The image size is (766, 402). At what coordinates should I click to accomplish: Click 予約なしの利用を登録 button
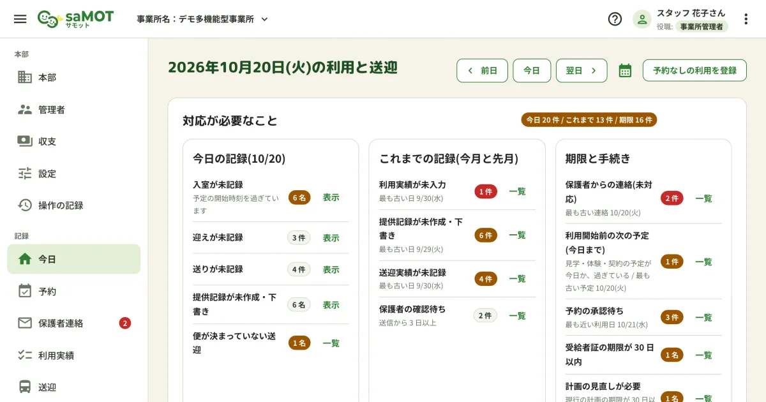tap(695, 71)
